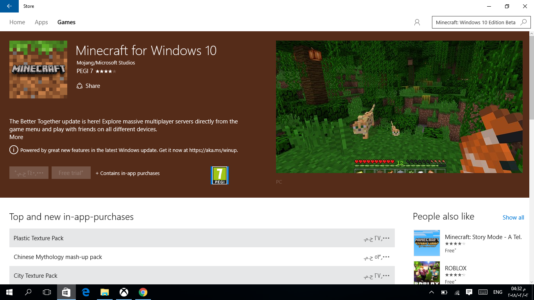Click the scrollbar up arrow

point(531,34)
